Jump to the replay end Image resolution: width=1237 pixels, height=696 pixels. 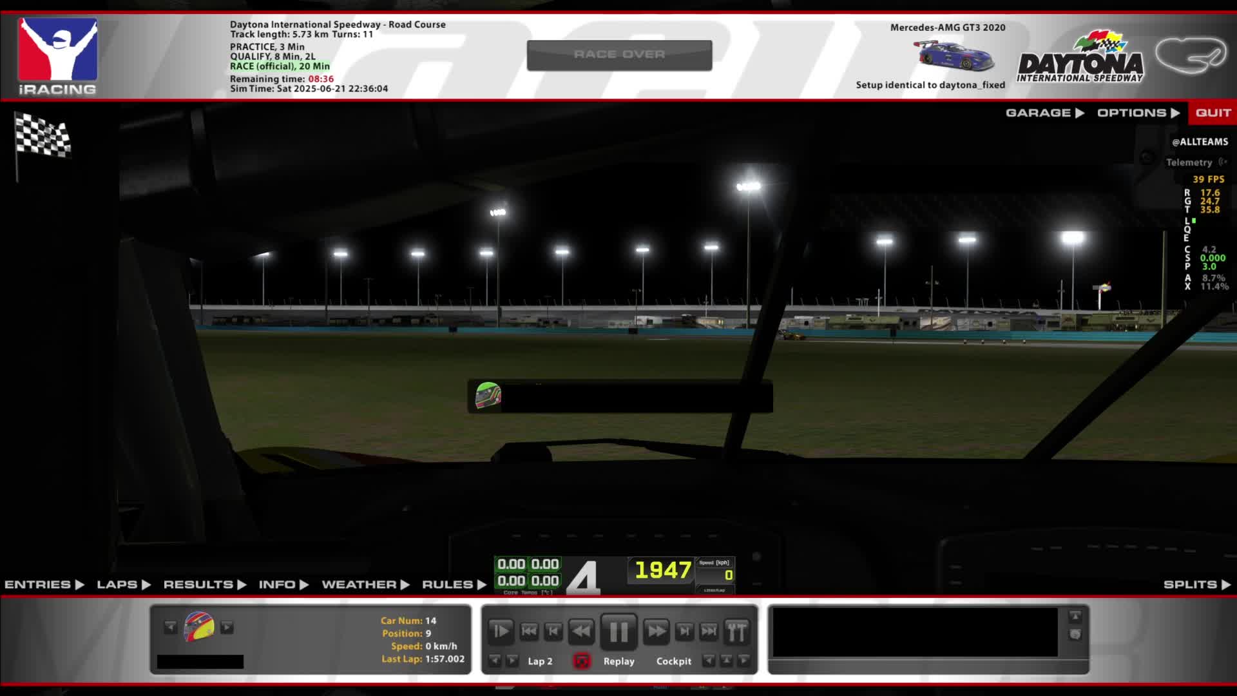coord(709,632)
